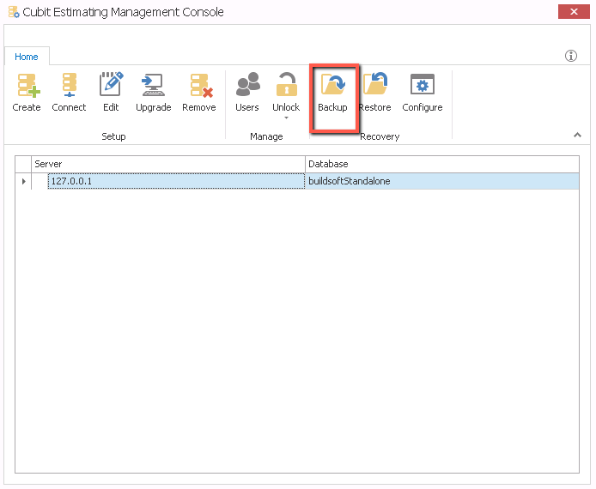Image resolution: width=596 pixels, height=489 pixels.
Task: Expand the Unlock dropdown arrow
Action: [286, 118]
